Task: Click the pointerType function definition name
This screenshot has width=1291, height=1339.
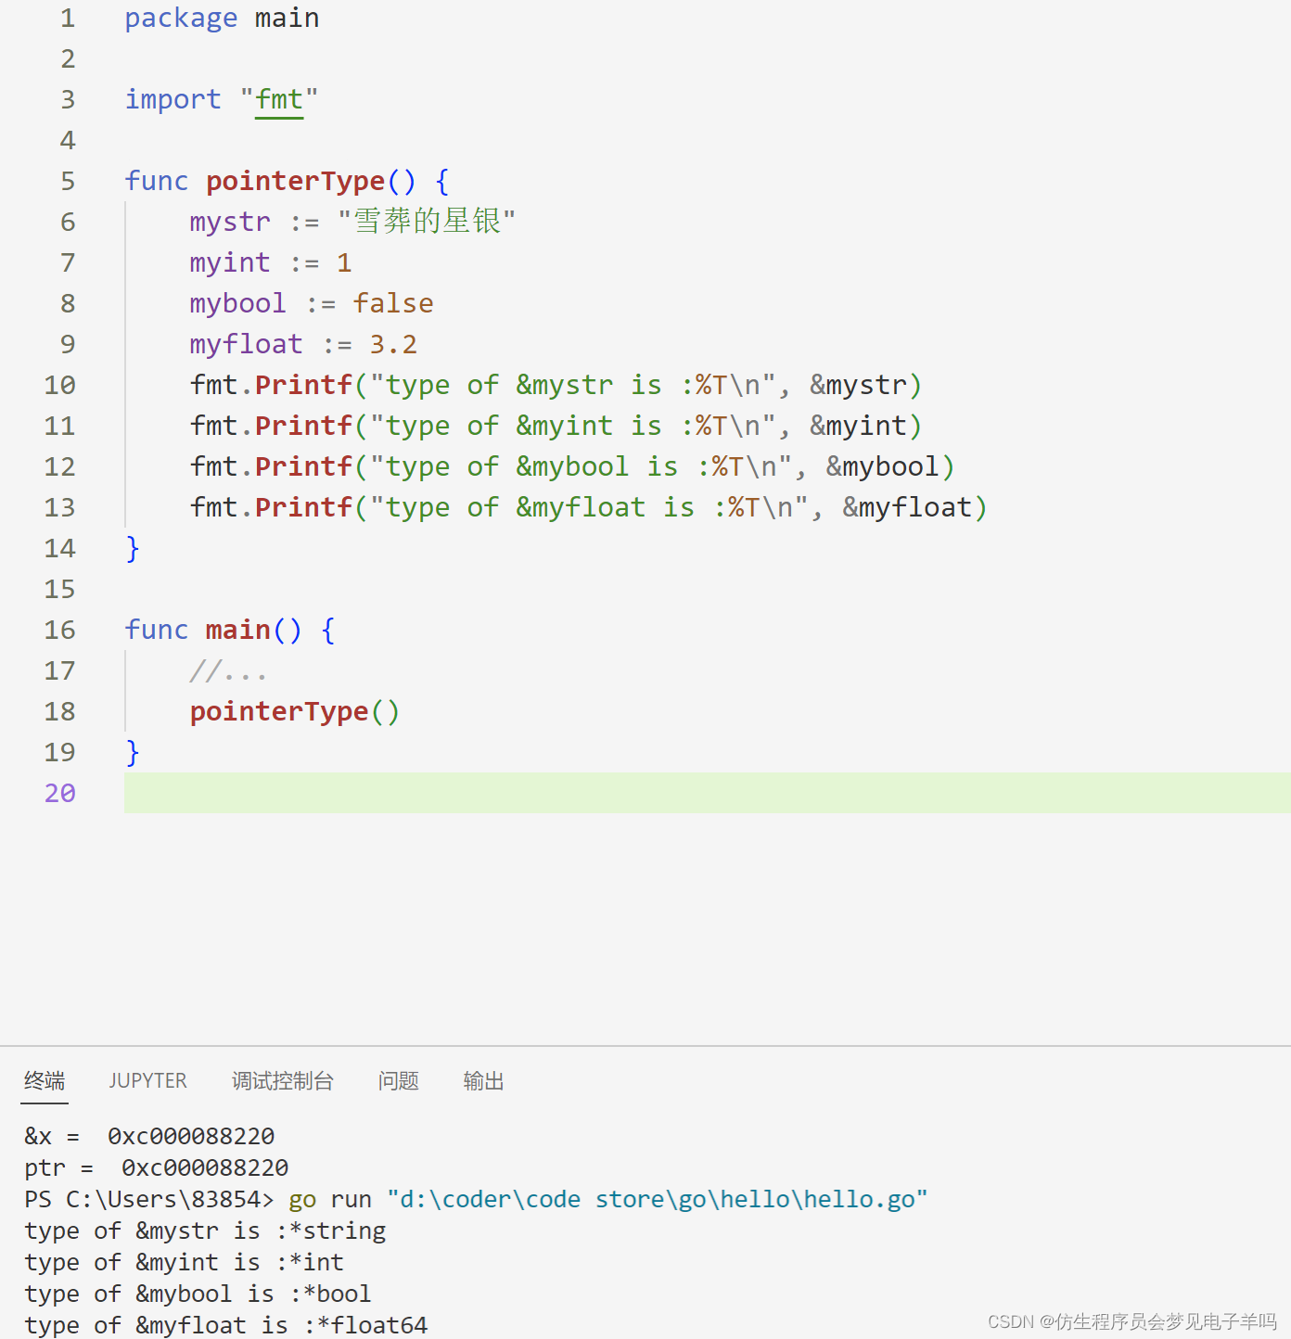Action: tap(295, 181)
